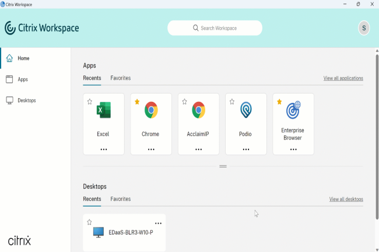The image size is (379, 252).
Task: Expand the Excel more options ellipsis
Action: click(x=104, y=149)
